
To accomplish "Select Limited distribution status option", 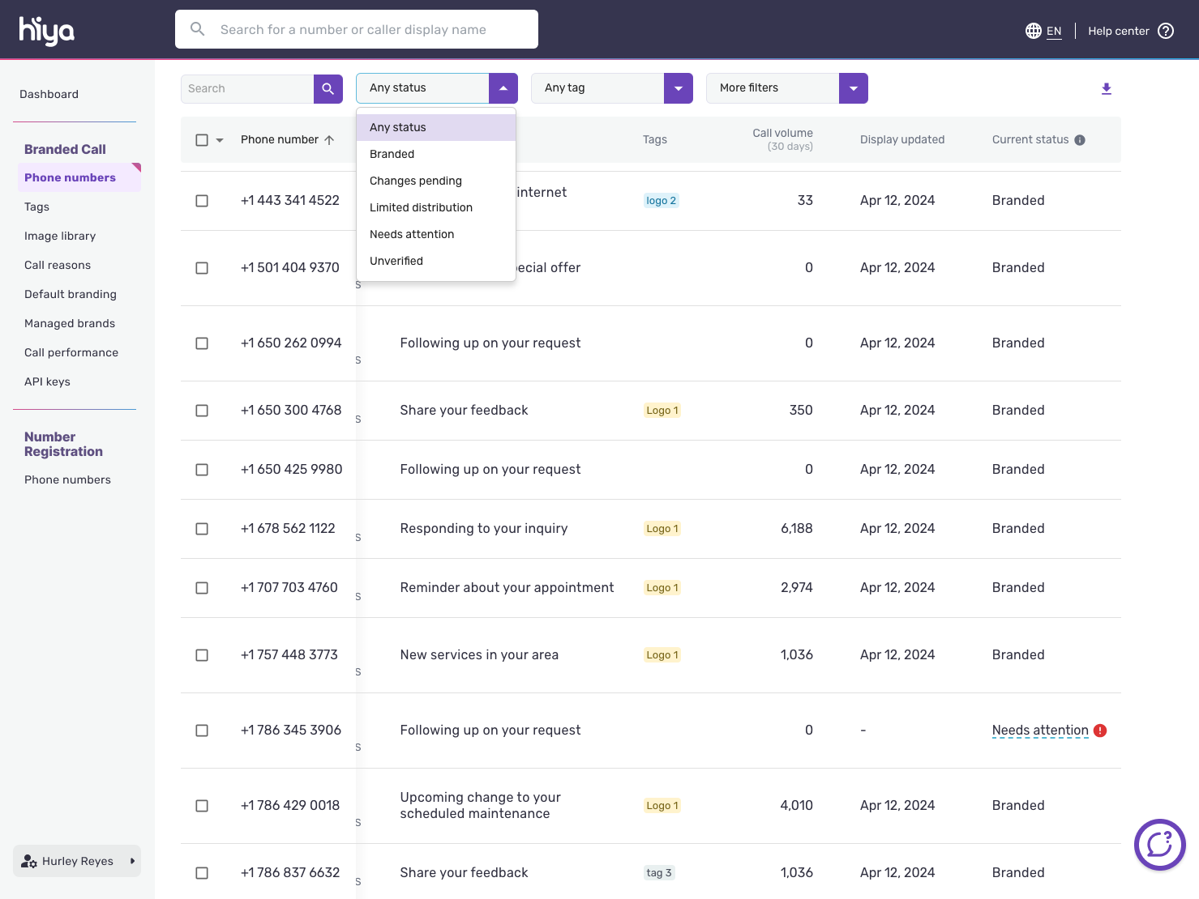I will coord(421,207).
